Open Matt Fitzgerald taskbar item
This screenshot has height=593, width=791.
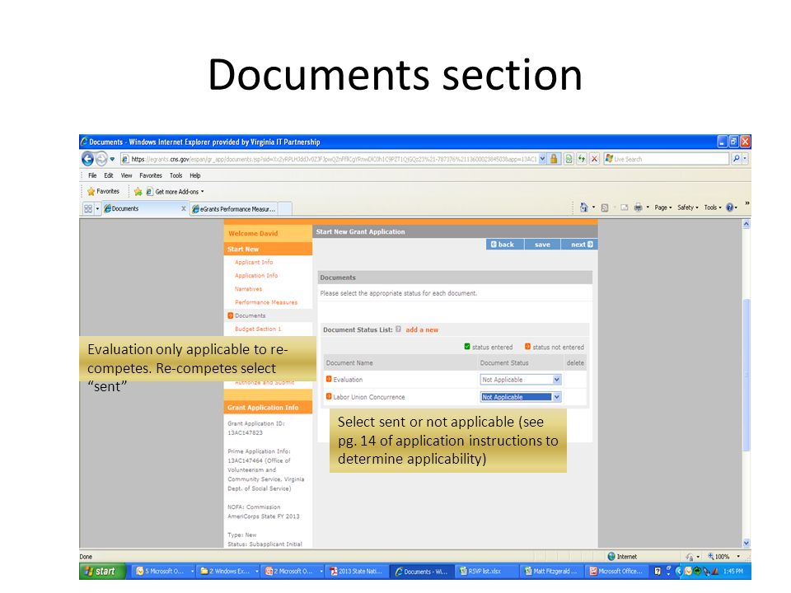tap(552, 572)
